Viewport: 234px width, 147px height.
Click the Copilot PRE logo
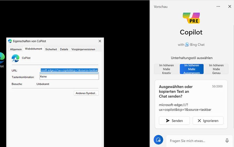tap(191, 18)
